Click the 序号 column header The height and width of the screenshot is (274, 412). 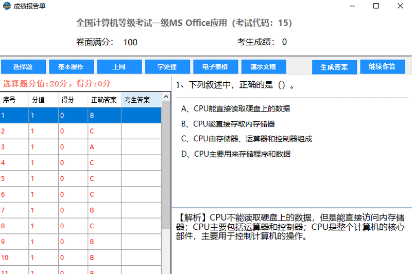click(14, 100)
